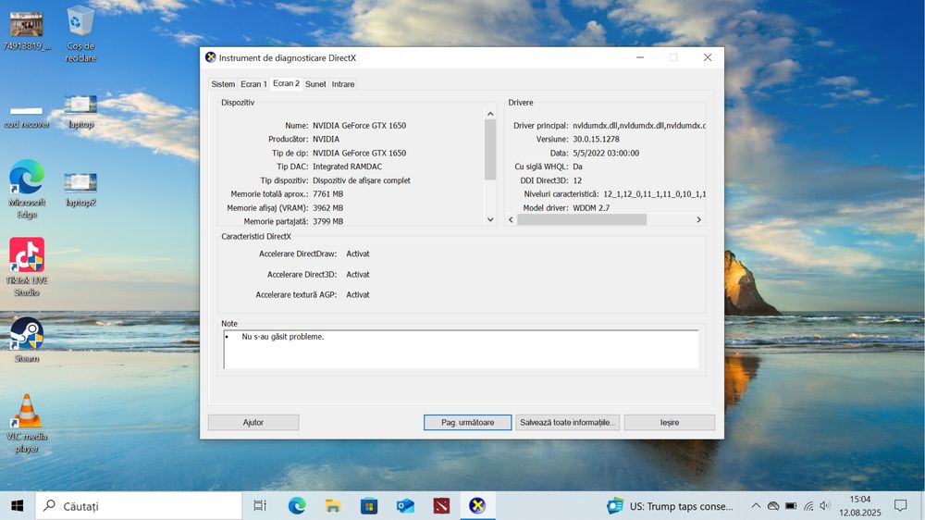Click the Data value 5/5/2022 03:00:00
This screenshot has height=520, width=925.
(x=606, y=153)
